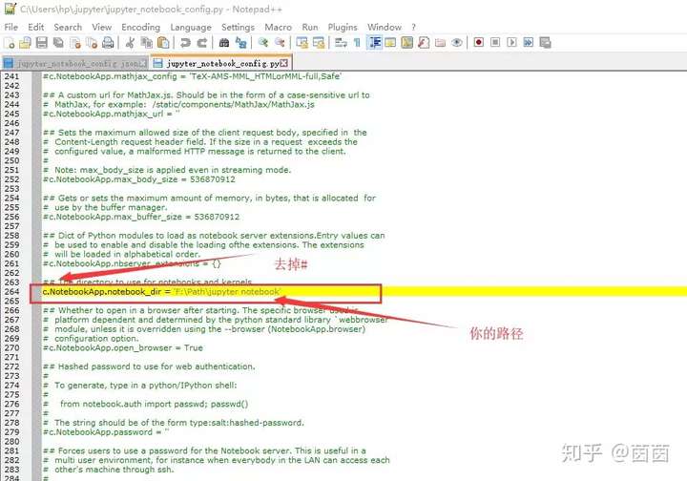Click the 'from notebook.auth import passwd' line
Image resolution: width=687 pixels, height=481 pixels.
click(x=154, y=404)
